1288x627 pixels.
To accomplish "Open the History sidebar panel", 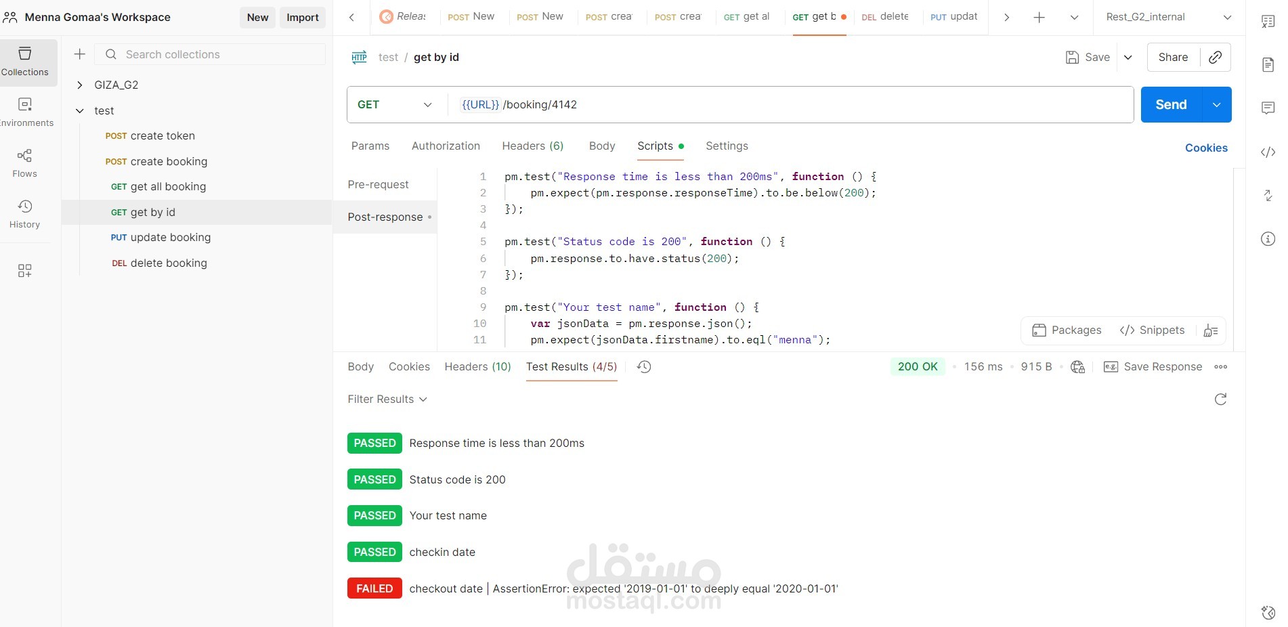I will click(25, 214).
